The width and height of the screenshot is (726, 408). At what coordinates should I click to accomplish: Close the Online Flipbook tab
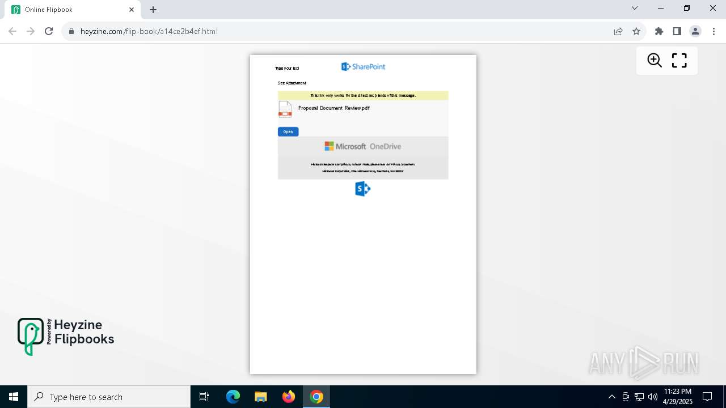click(132, 10)
